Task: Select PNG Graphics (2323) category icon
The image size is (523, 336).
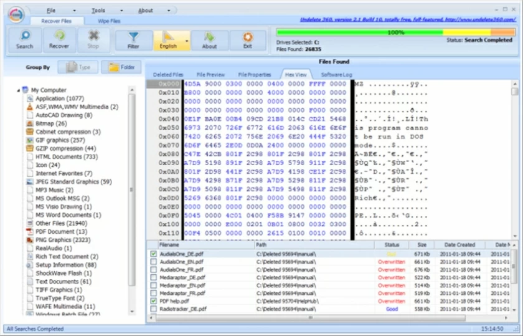Action: pos(30,240)
